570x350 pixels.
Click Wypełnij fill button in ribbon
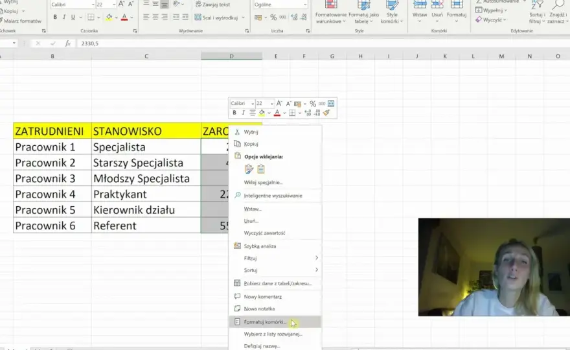click(x=491, y=10)
